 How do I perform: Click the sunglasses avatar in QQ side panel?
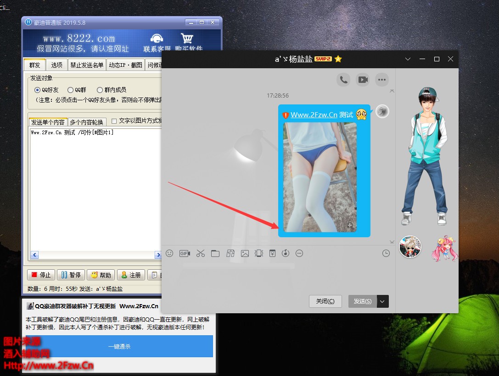click(x=410, y=246)
